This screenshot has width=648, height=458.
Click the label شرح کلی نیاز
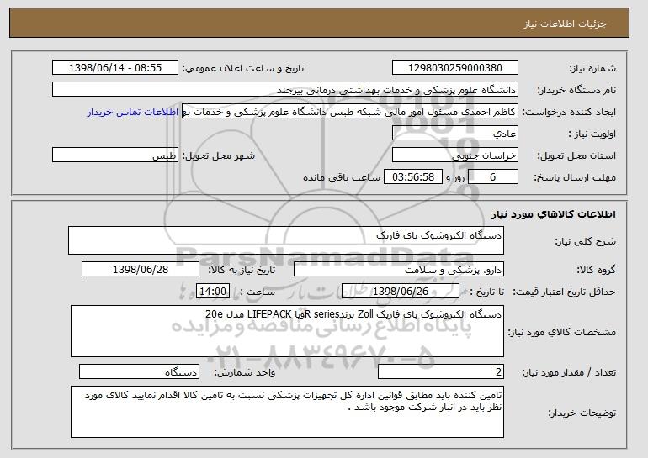point(585,241)
